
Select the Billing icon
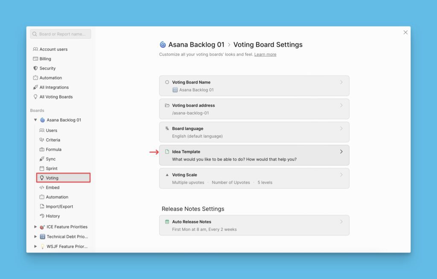pos(35,58)
